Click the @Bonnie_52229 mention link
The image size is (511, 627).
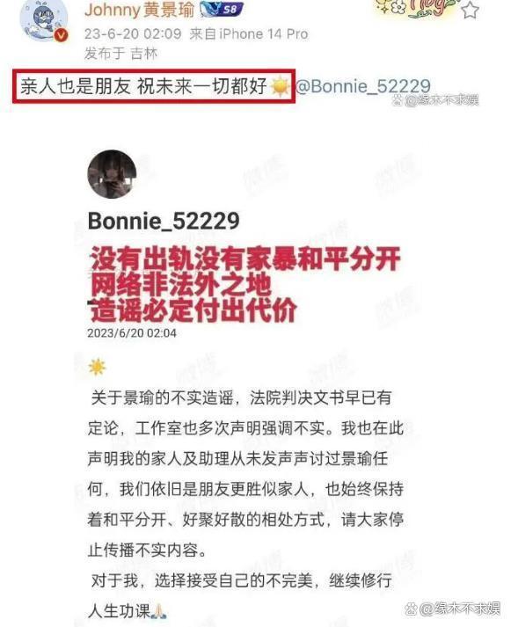point(362,86)
